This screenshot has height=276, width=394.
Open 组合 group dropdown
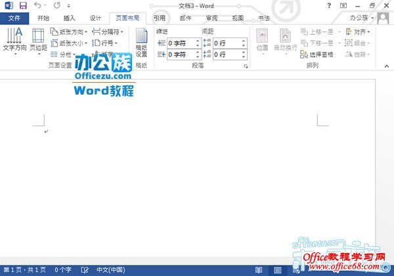coord(357,43)
